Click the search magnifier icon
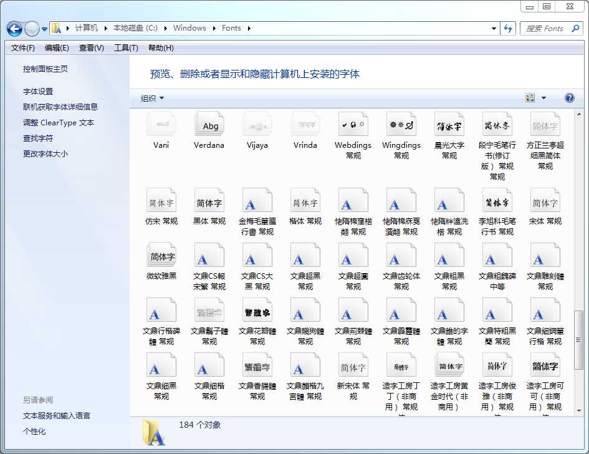589x454 pixels. pos(575,28)
